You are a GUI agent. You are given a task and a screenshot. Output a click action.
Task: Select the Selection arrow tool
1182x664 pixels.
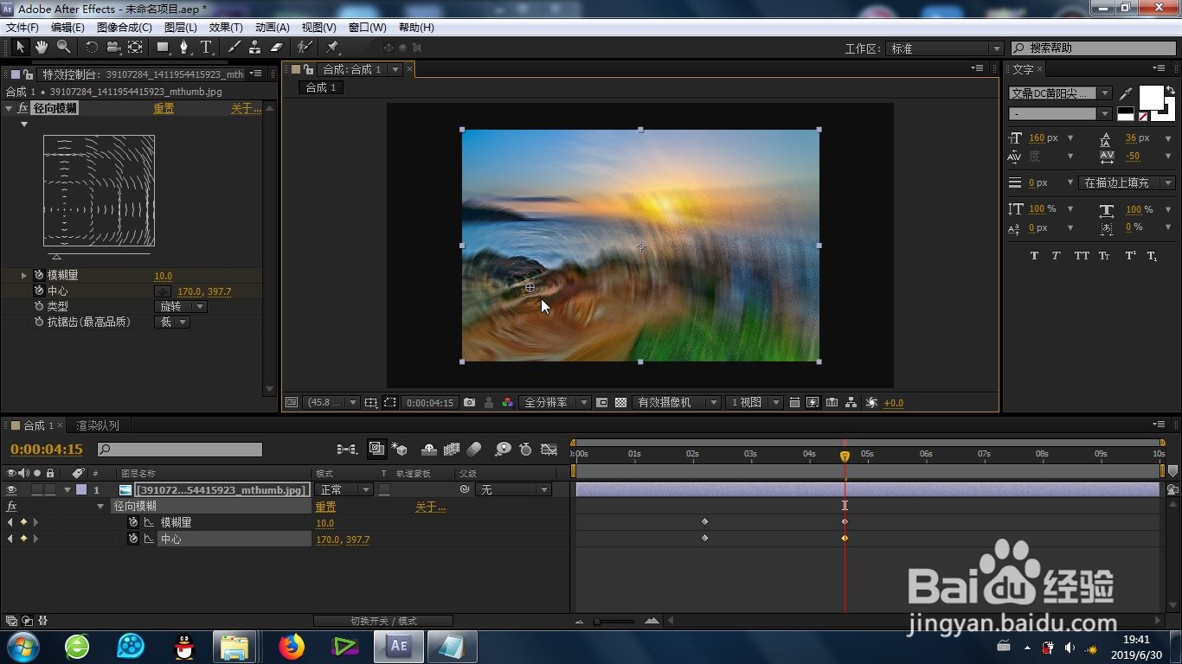[21, 48]
